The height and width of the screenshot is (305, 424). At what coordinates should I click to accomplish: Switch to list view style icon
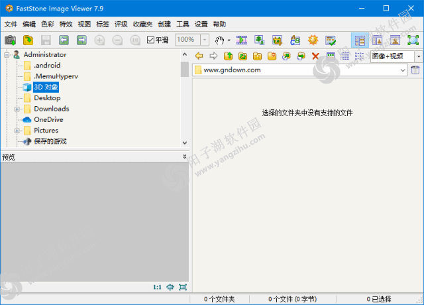coord(359,56)
